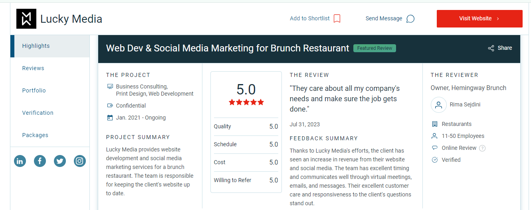
Task: Click the verified checkmark icon
Action: (435, 160)
